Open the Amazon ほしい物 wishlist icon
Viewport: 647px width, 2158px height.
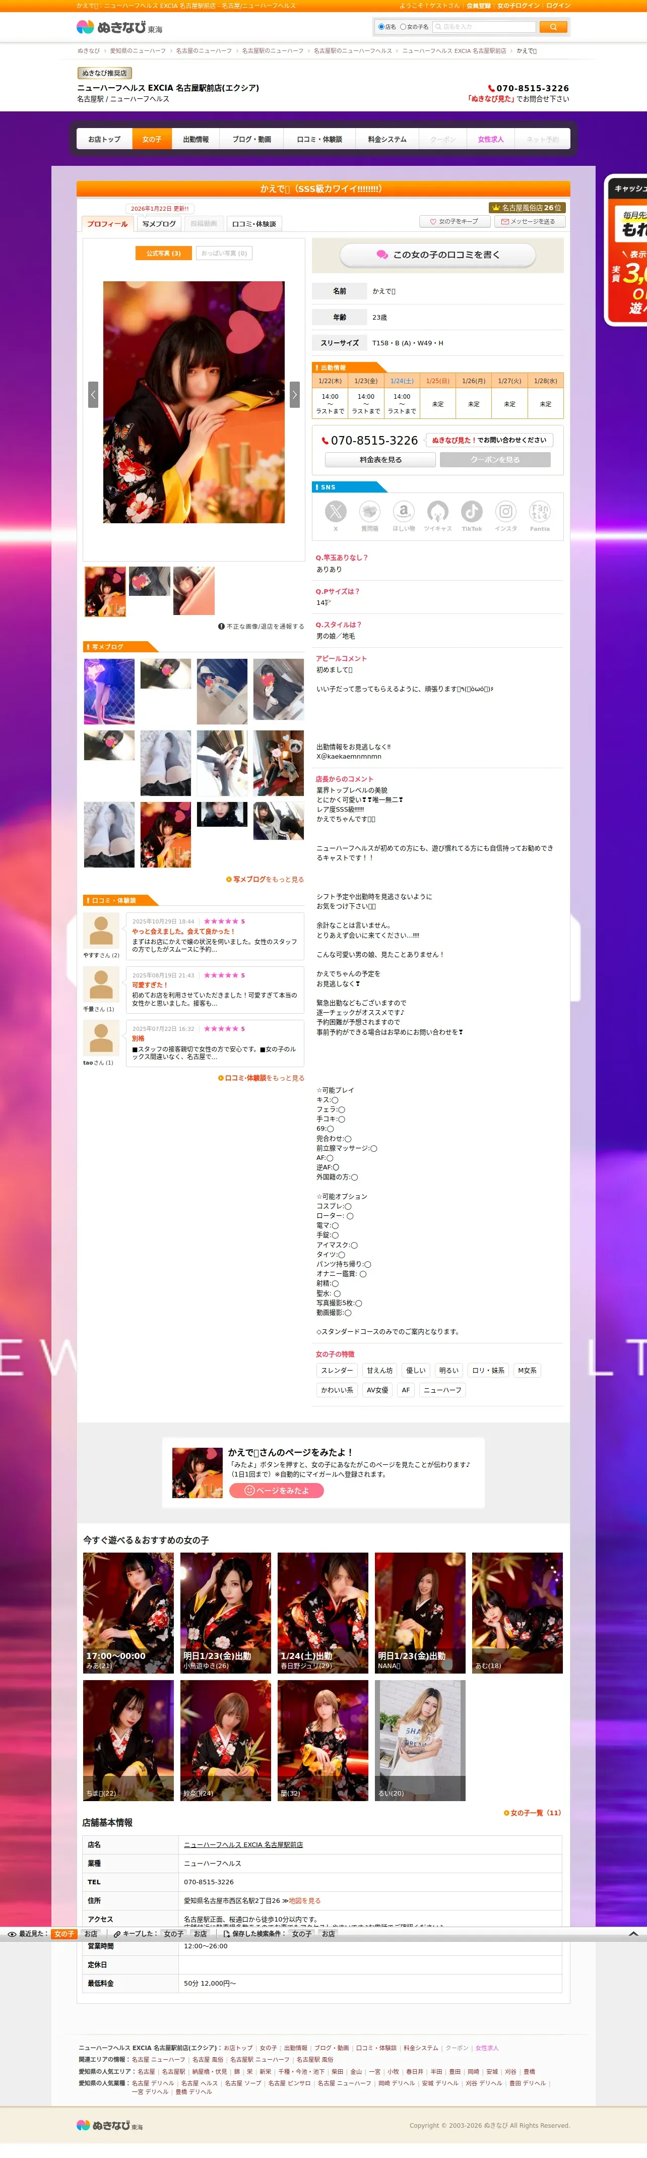point(404,511)
